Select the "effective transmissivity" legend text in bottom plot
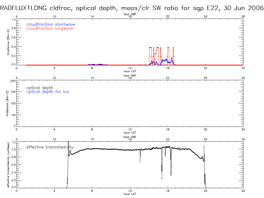 50,147
